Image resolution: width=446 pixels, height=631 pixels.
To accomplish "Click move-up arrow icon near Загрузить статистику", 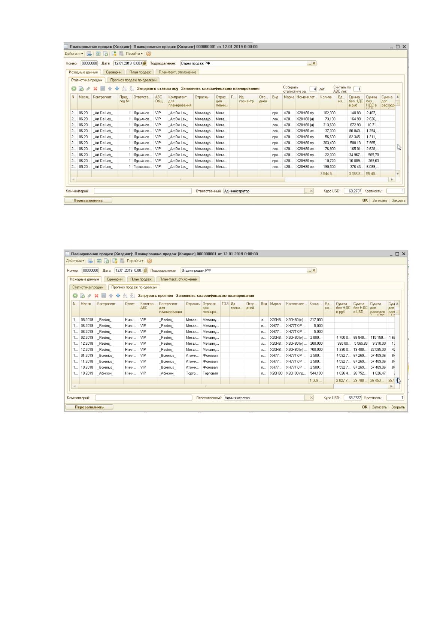I will [110, 89].
